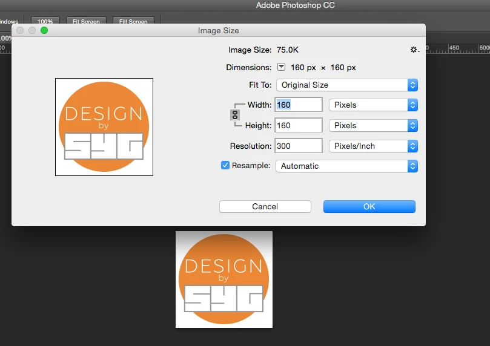Image resolution: width=490 pixels, height=346 pixels.
Task: Click the 100% zoom button in options bar
Action: pyautogui.click(x=45, y=21)
